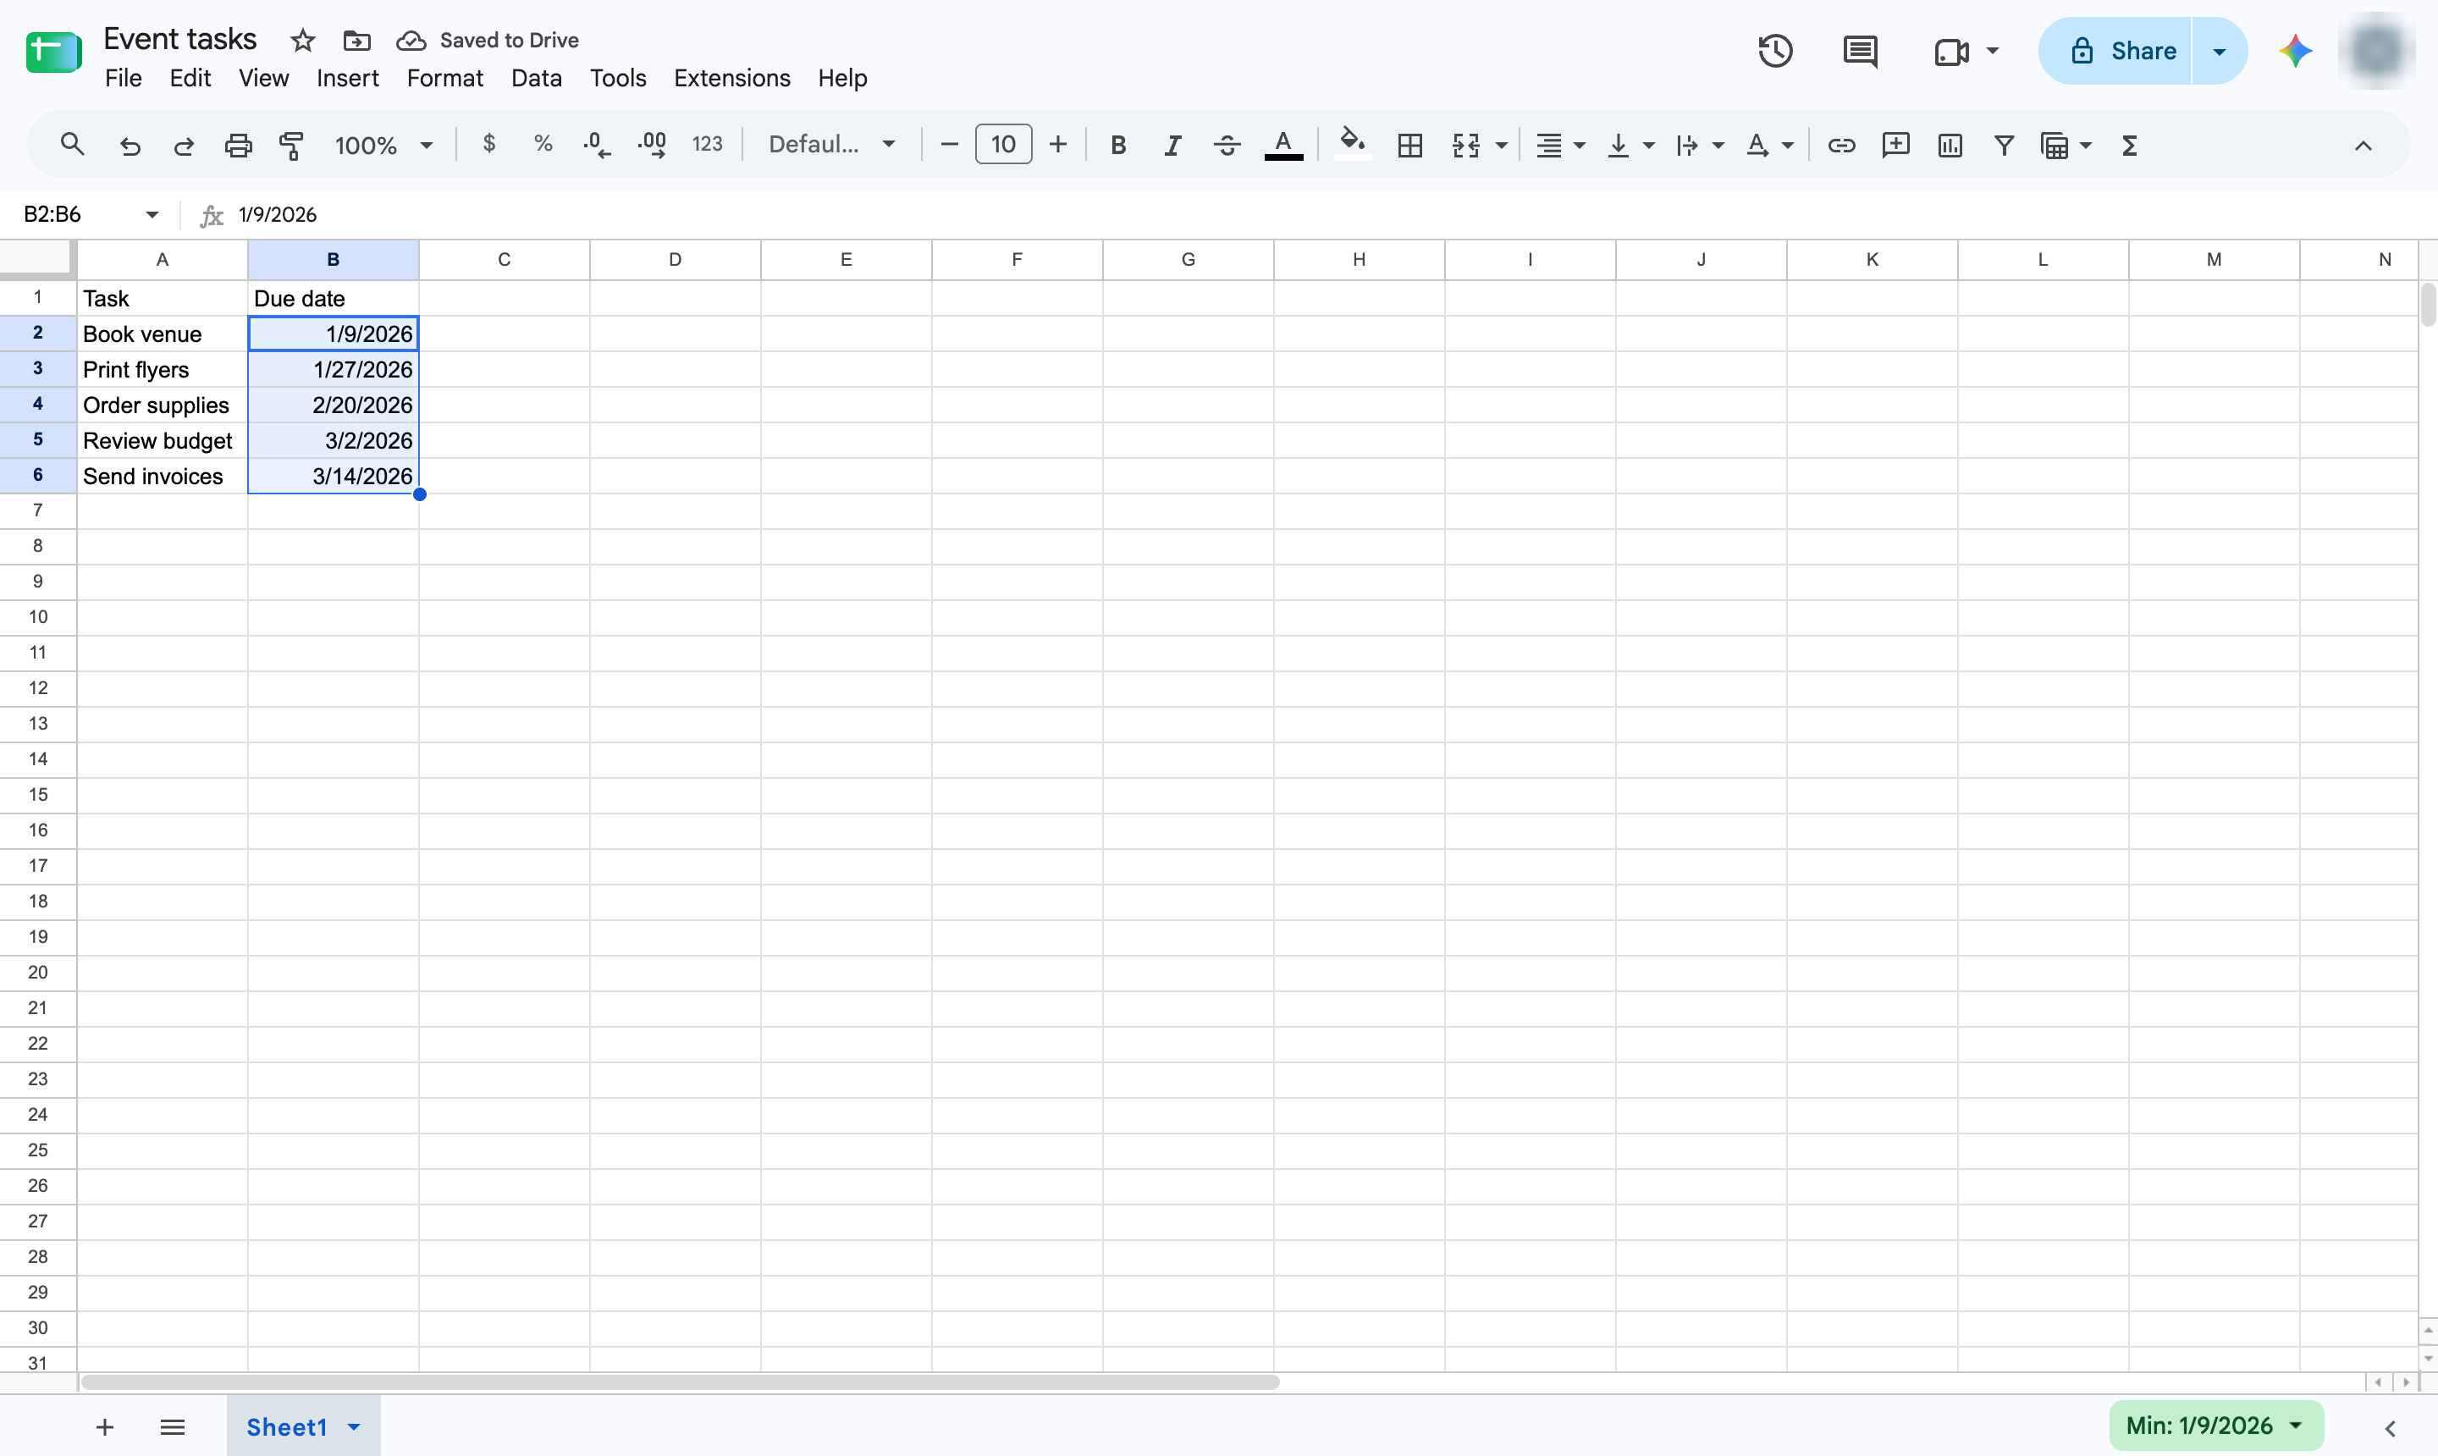Toggle bold formatting
This screenshot has height=1456, width=2438.
[1117, 146]
